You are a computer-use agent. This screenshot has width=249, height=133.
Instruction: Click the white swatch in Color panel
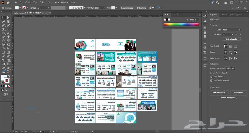coord(169,20)
